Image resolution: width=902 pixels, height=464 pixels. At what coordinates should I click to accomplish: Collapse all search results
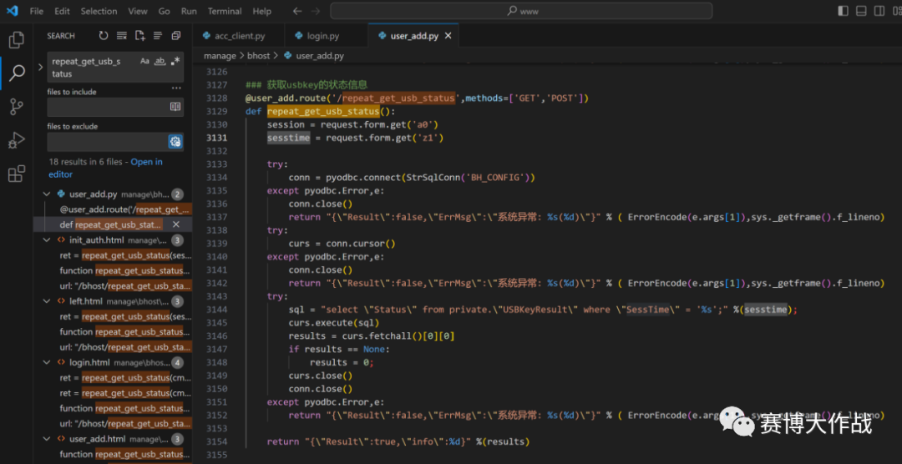[x=175, y=36]
